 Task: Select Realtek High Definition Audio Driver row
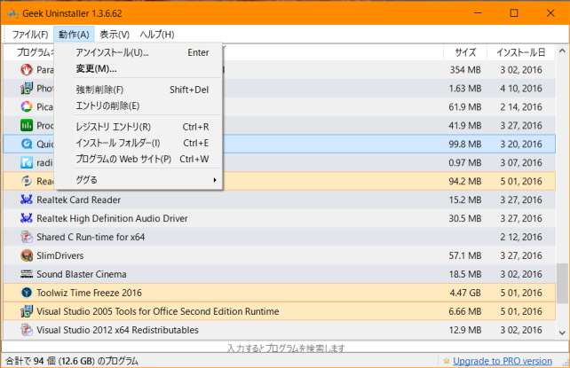pyautogui.click(x=279, y=218)
